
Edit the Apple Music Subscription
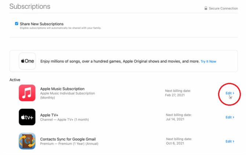click(230, 93)
